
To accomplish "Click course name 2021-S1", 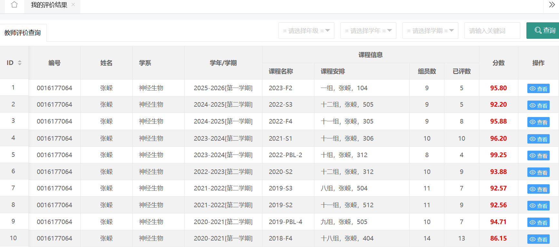I will (x=280, y=138).
